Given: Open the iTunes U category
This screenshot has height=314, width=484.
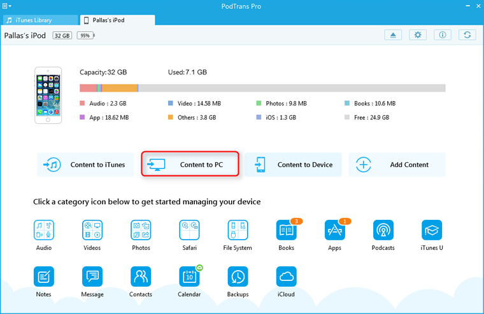Looking at the screenshot, I should coord(432,229).
